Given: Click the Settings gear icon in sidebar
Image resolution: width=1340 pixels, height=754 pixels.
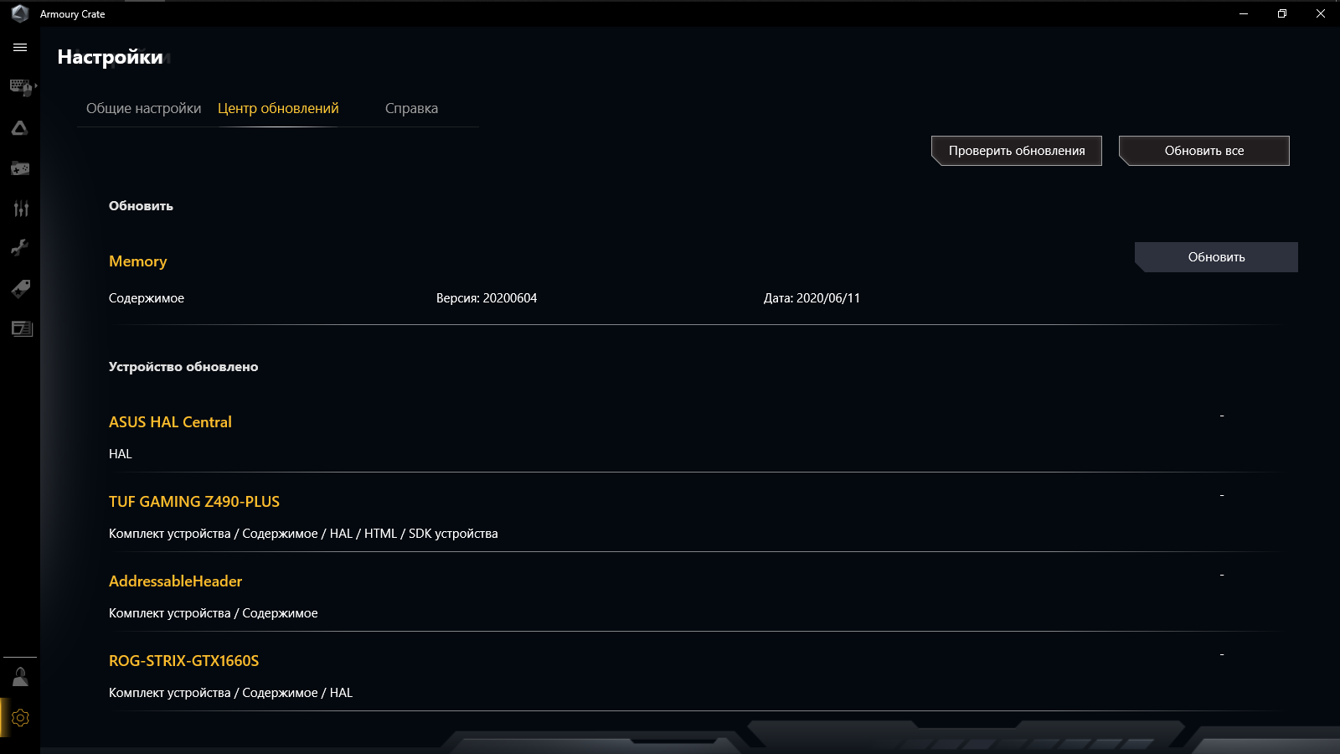Looking at the screenshot, I should (20, 718).
